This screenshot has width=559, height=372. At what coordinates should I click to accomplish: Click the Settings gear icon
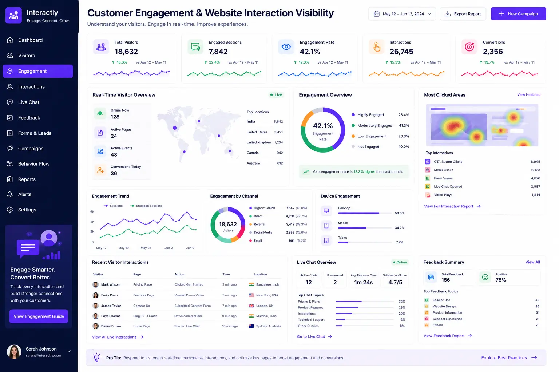click(10, 210)
